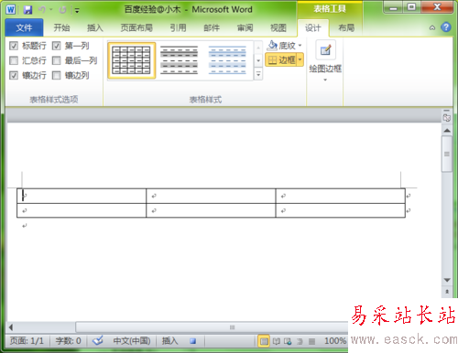Select the 布局 table tools tab
Screen dimensions: 458x353
(346, 27)
